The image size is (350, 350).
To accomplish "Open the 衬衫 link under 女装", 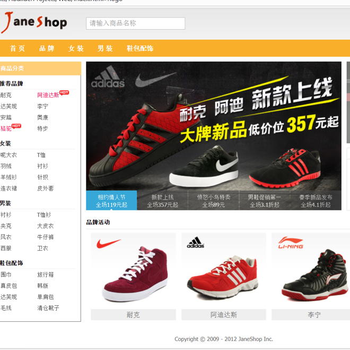I will [42, 166].
